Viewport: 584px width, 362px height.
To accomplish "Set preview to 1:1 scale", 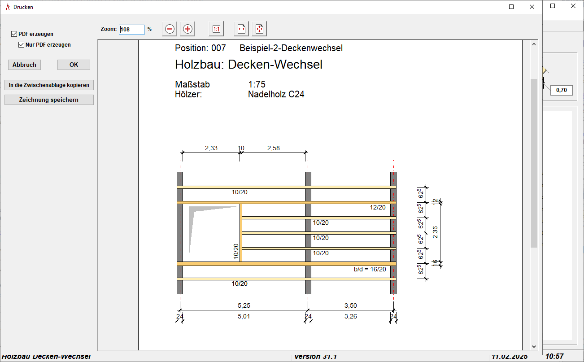I will (216, 29).
